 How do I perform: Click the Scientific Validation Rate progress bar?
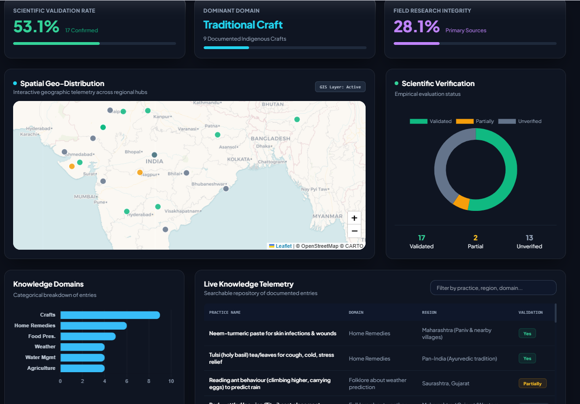(95, 43)
